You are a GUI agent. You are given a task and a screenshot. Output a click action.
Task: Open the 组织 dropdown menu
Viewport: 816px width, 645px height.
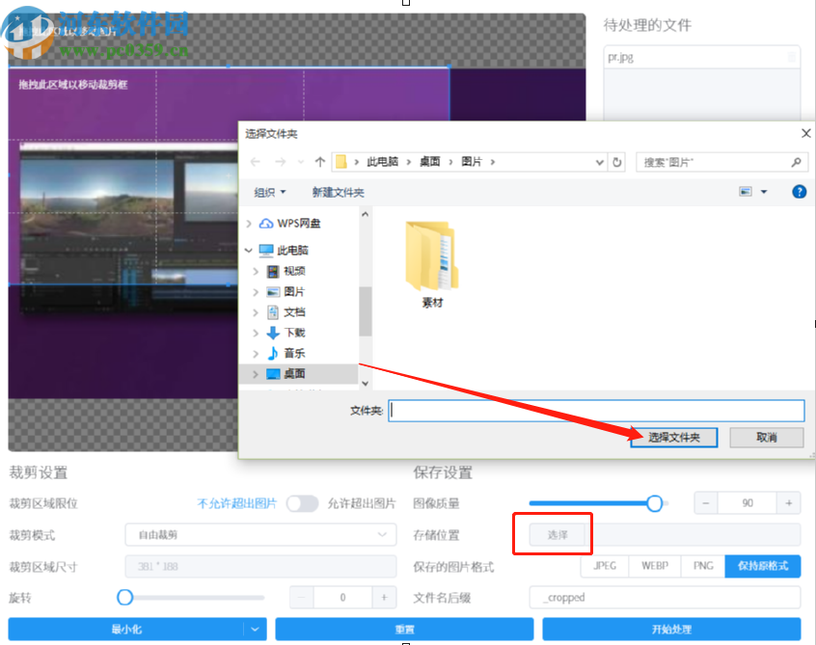pos(268,192)
